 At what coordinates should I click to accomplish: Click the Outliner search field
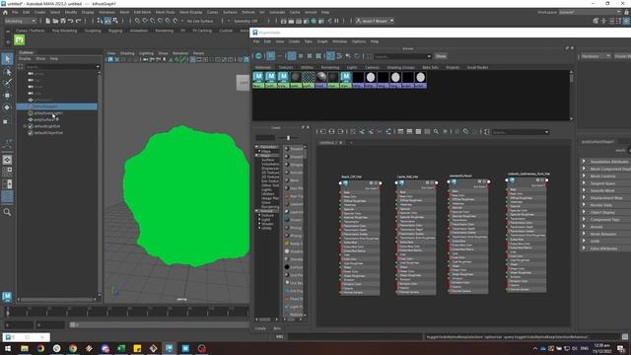point(61,67)
